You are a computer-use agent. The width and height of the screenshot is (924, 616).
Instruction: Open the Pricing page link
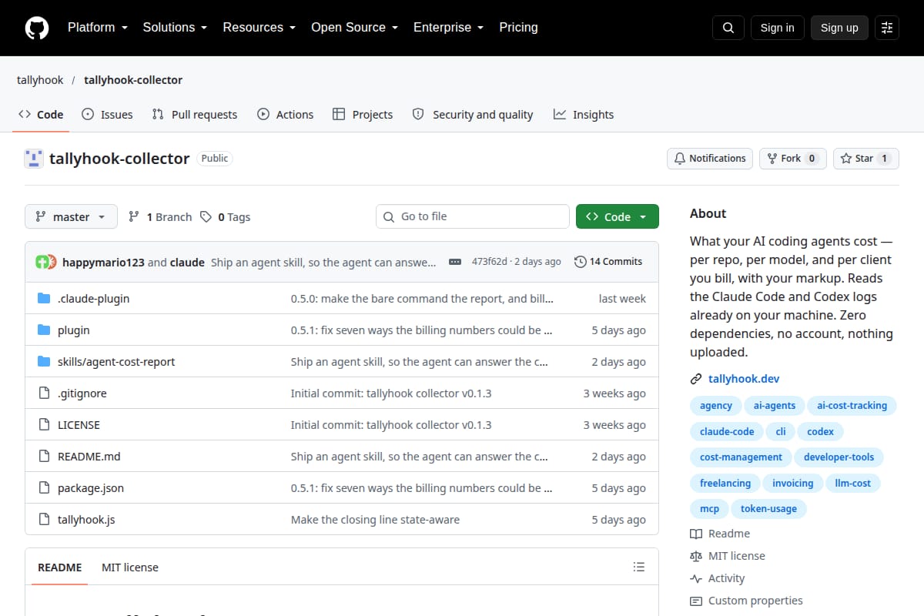pos(518,28)
